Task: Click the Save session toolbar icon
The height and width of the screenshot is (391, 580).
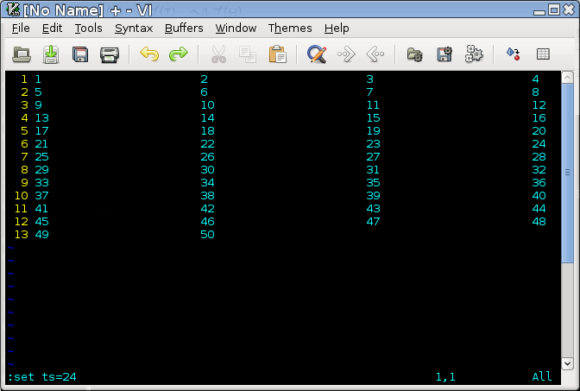Action: coord(444,55)
